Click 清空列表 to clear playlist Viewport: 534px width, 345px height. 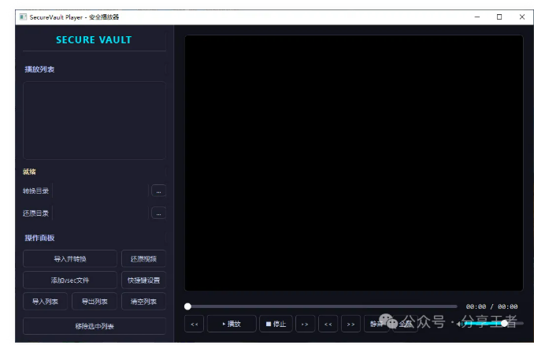pos(143,302)
